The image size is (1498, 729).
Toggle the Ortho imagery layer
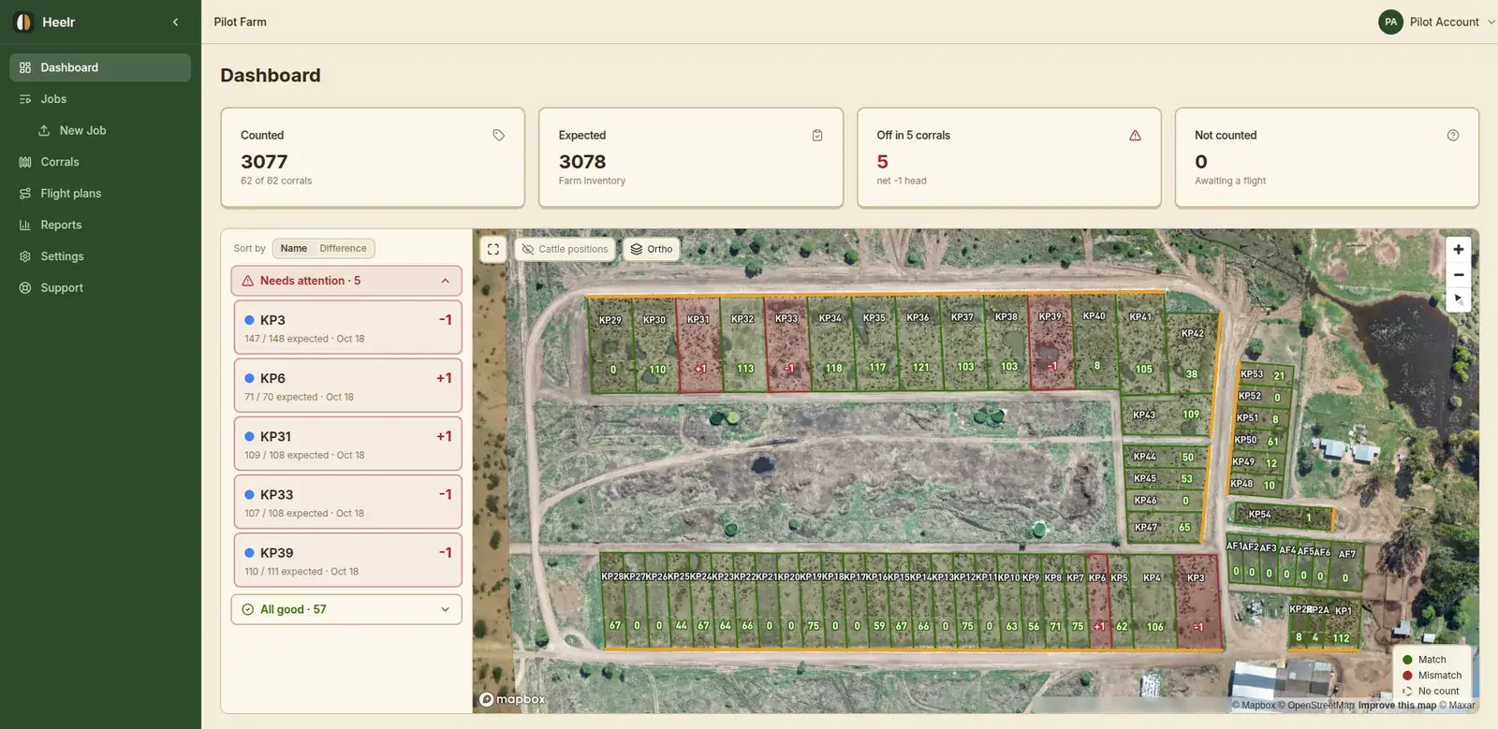pyautogui.click(x=651, y=249)
